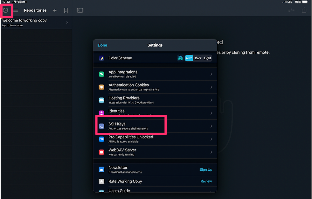Tap the LTE network indicator
Screen dimensions: 312x199
click(289, 2)
